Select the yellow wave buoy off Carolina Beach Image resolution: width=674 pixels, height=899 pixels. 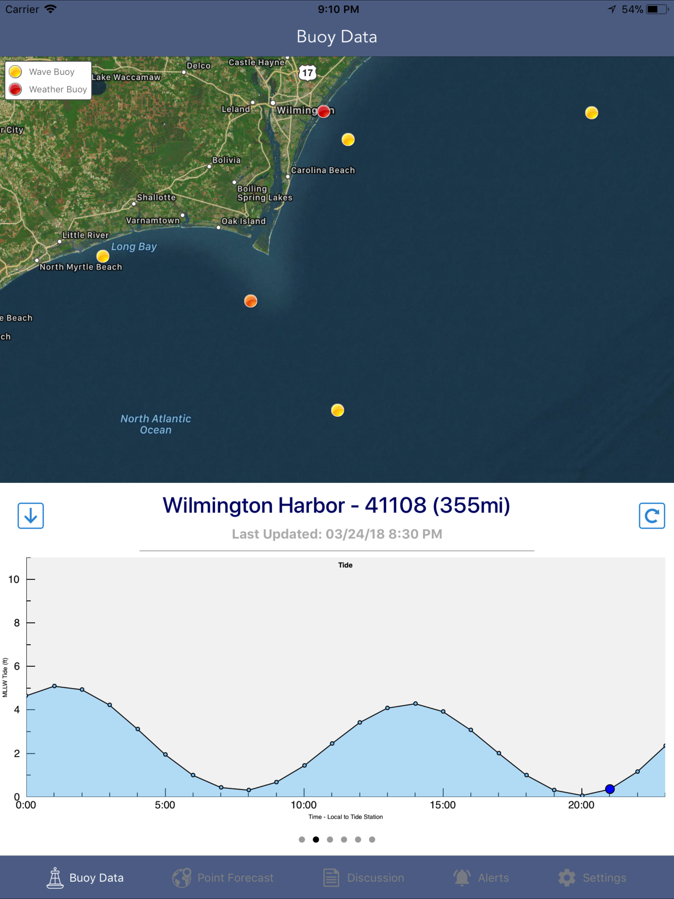[348, 140]
